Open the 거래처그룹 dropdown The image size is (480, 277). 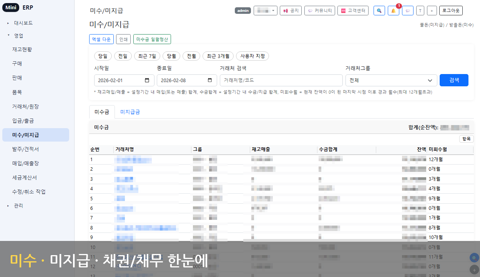(391, 80)
